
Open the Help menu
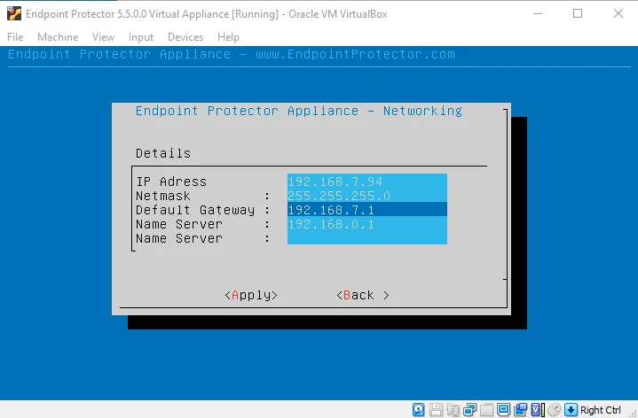(228, 37)
